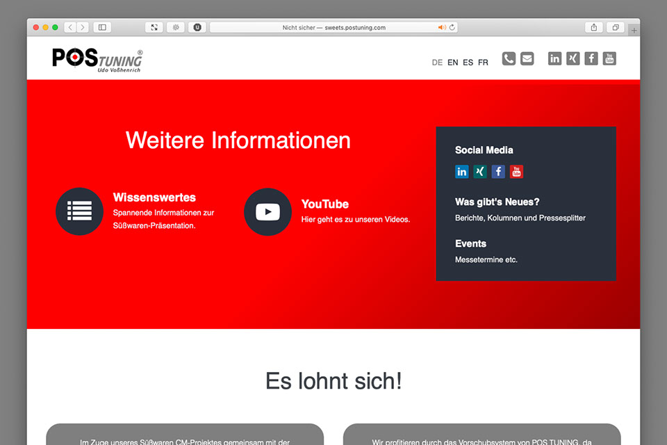This screenshot has height=445, width=667.
Task: Click the blue LinkedIn icon under Social Media
Action: pyautogui.click(x=462, y=172)
